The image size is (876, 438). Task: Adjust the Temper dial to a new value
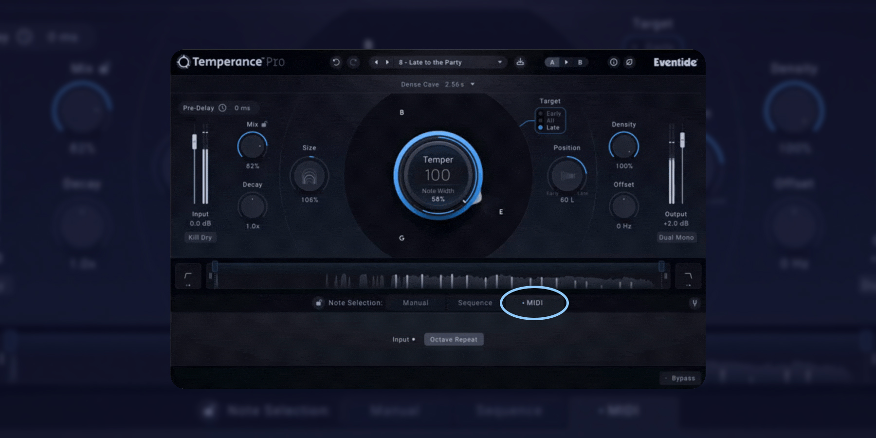click(438, 175)
